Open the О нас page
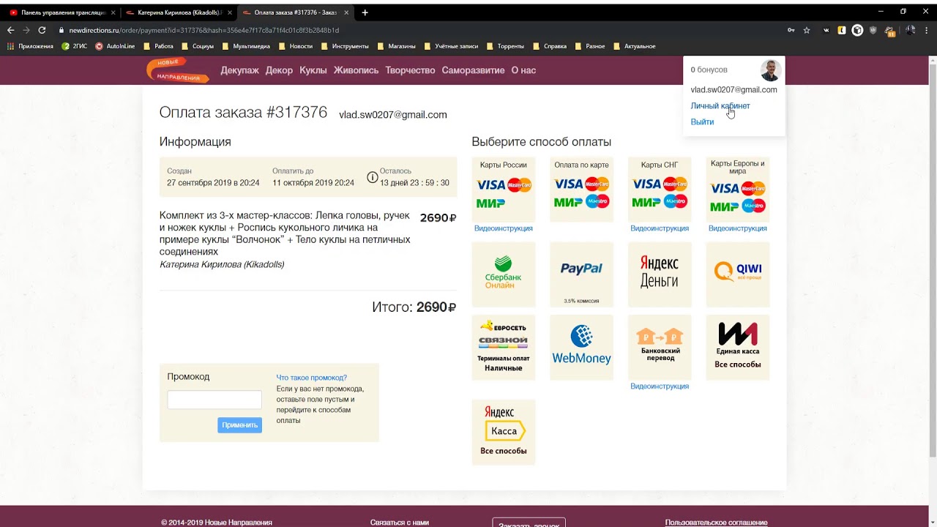This screenshot has width=937, height=527. [x=523, y=70]
